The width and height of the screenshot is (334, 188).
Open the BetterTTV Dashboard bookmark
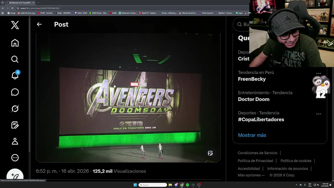pos(148,13)
